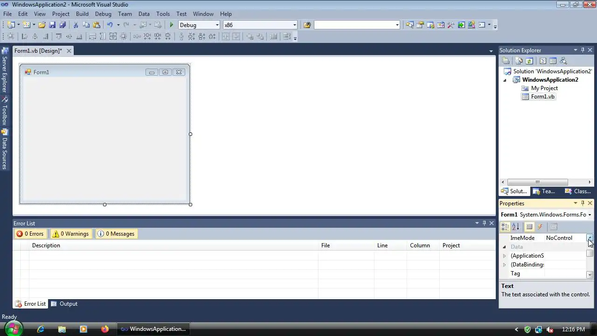Click the Find in Files icon
Image resolution: width=597 pixels, height=336 pixels.
[x=307, y=25]
